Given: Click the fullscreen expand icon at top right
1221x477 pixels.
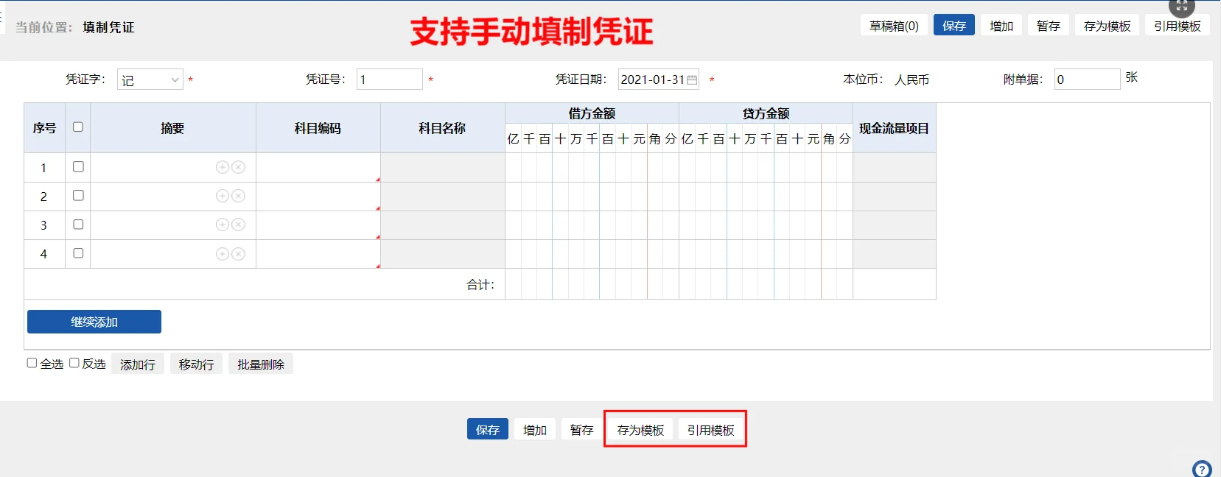Looking at the screenshot, I should coord(1182,6).
